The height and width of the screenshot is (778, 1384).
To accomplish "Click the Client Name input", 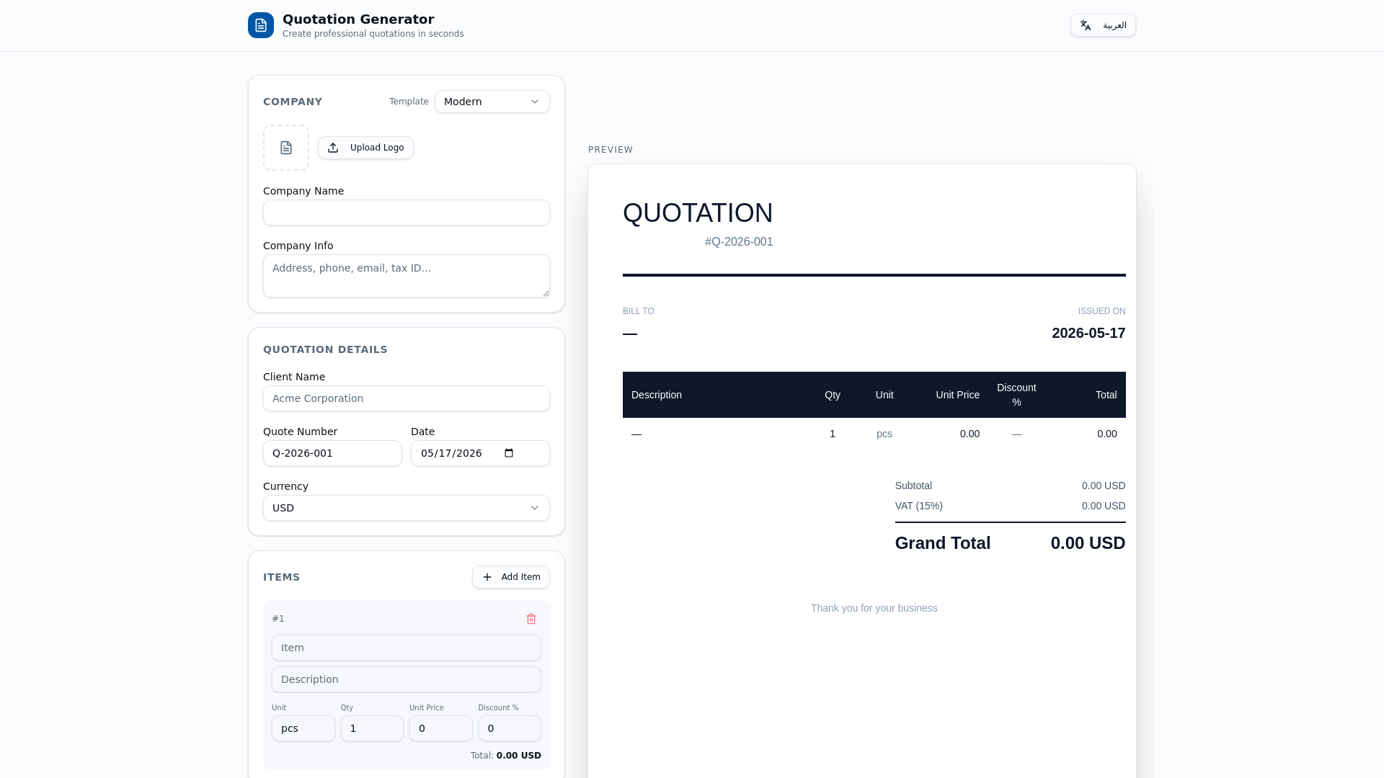I will [407, 398].
